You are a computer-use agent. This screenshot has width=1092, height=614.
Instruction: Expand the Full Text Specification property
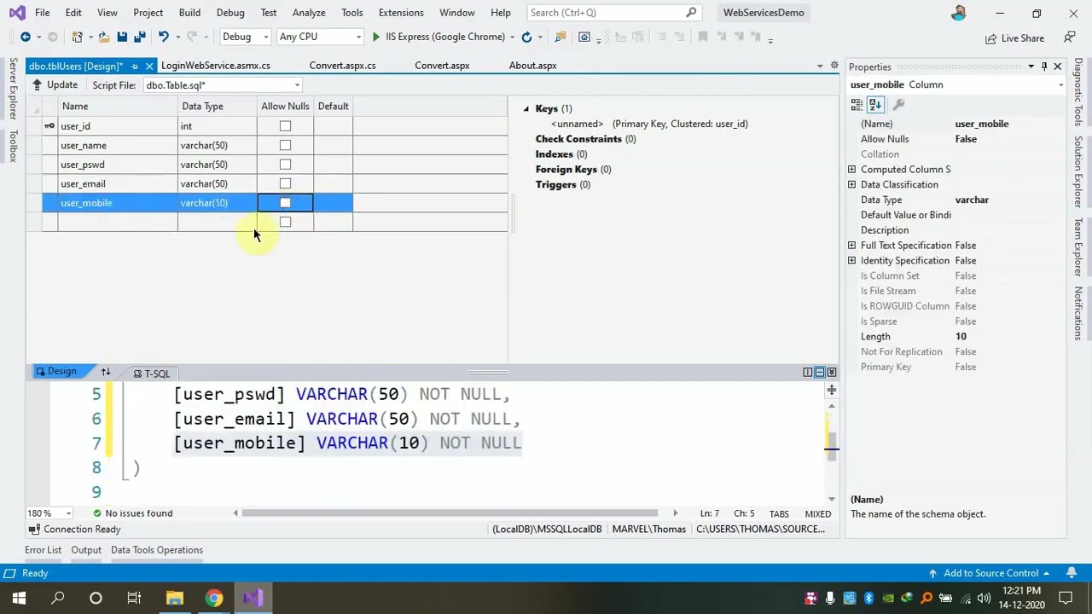pyautogui.click(x=851, y=245)
